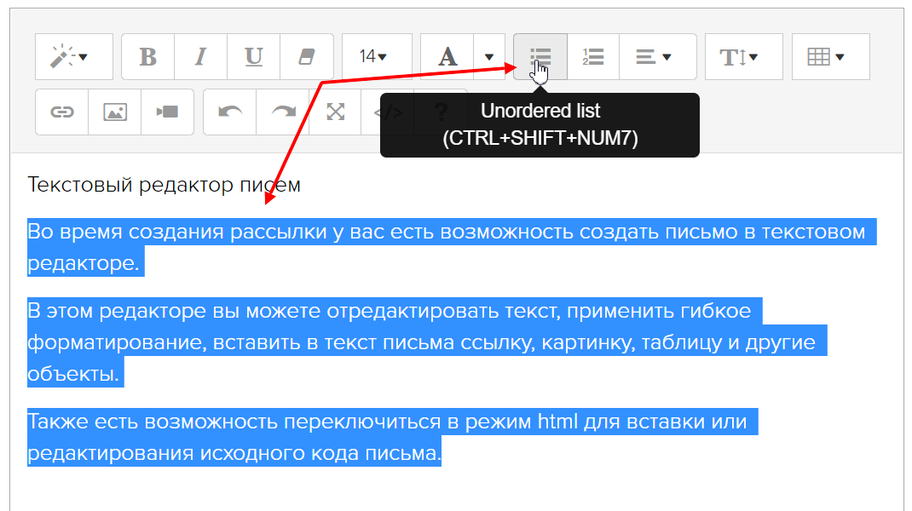Open the paragraph alignment dropdown

[657, 57]
